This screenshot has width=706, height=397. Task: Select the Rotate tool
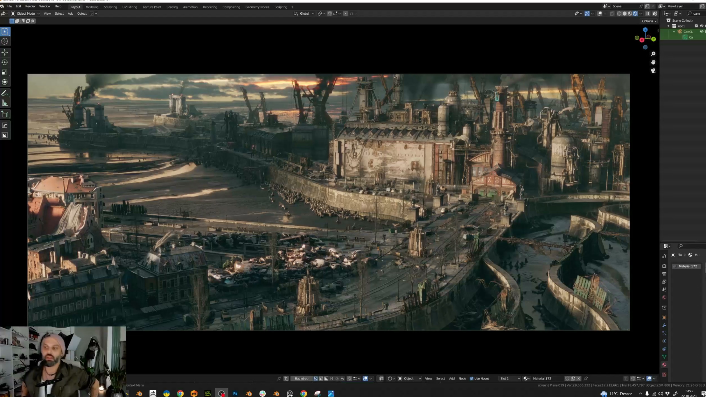pos(5,62)
